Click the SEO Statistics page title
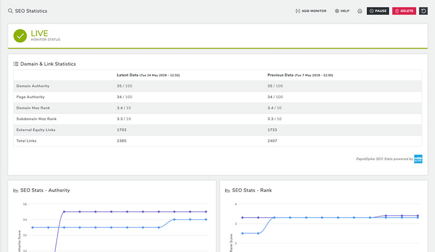435x252 pixels. 31,11
